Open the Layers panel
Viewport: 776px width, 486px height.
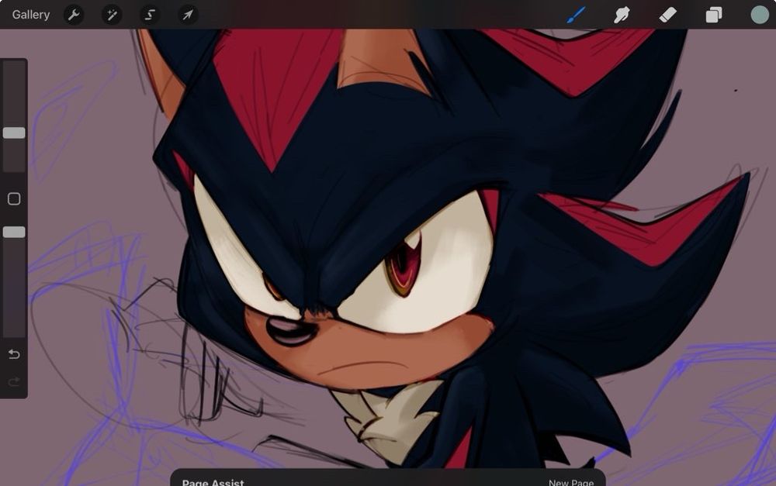714,15
